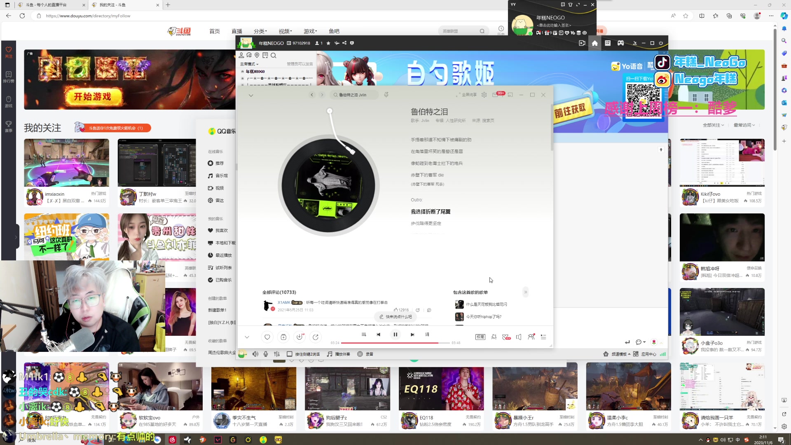791x445 pixels.
Task: Pause the song in QQ Music
Action: point(395,335)
